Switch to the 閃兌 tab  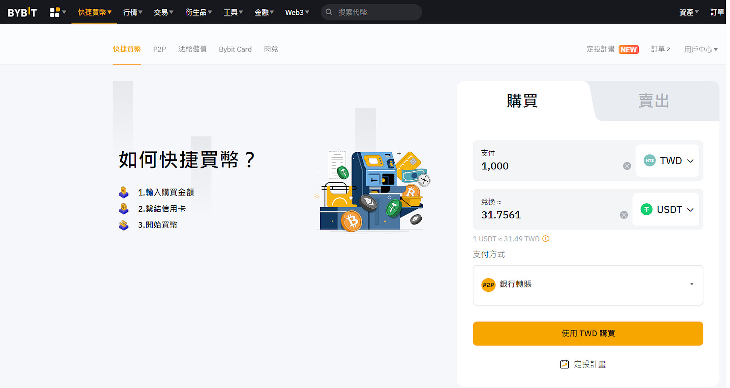(x=271, y=49)
